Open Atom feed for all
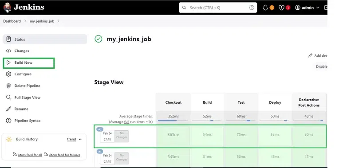355x168 pixels. coord(30,155)
